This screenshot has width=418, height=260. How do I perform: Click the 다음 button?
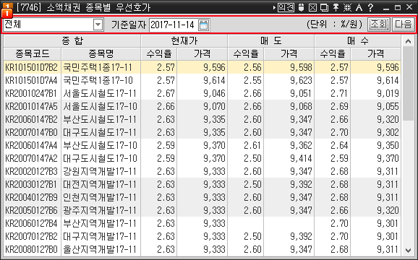coord(403,25)
